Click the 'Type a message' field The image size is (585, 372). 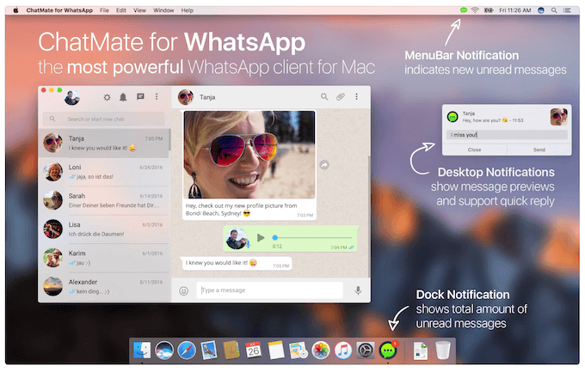coord(269,290)
